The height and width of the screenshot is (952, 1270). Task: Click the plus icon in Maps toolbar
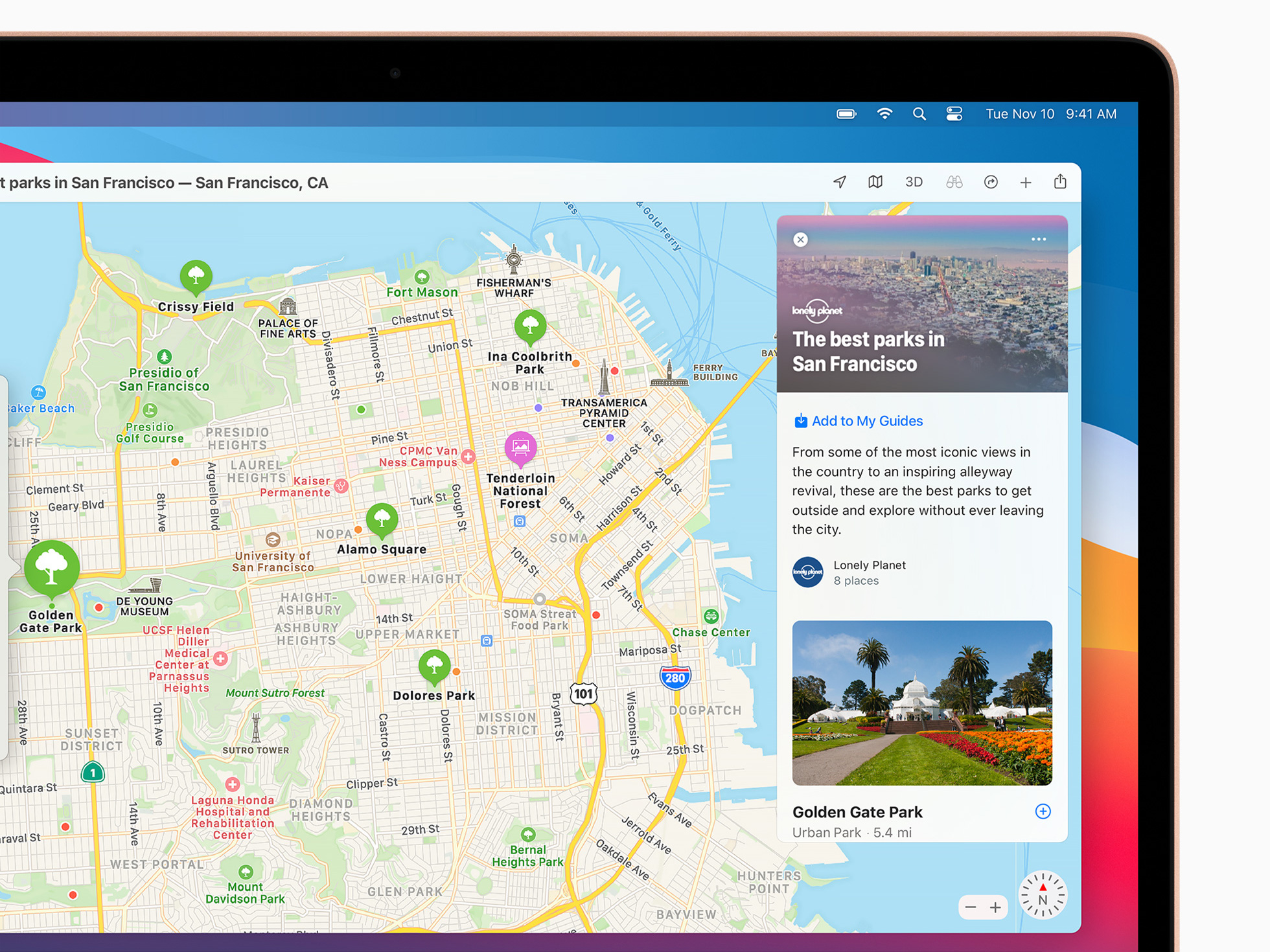coord(1026,183)
